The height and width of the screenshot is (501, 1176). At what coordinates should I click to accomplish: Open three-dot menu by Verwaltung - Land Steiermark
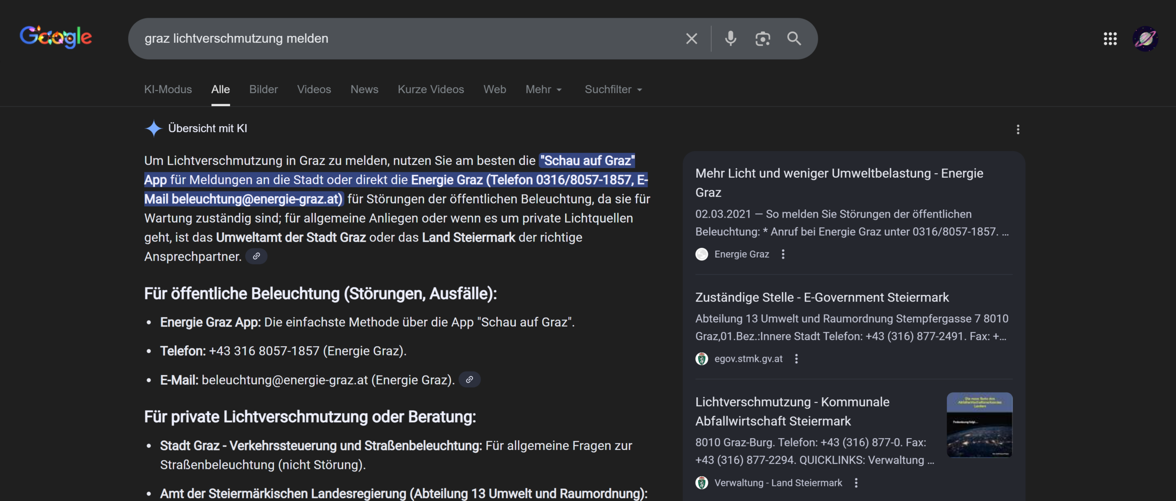pyautogui.click(x=856, y=483)
